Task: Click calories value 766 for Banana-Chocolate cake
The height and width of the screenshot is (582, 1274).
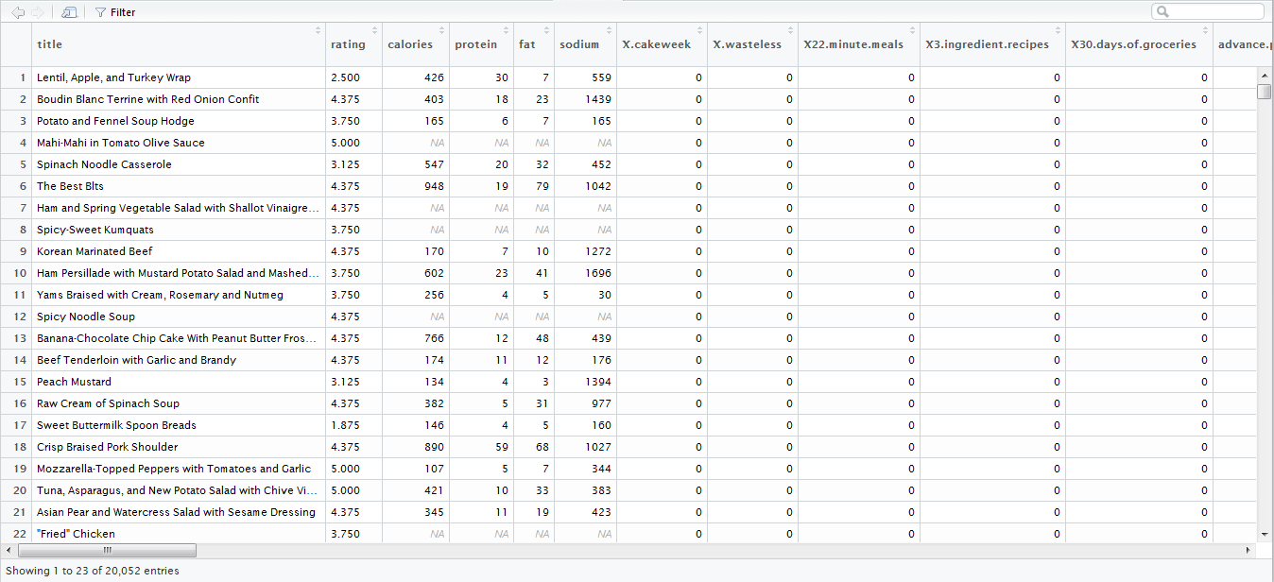Action: click(x=416, y=338)
